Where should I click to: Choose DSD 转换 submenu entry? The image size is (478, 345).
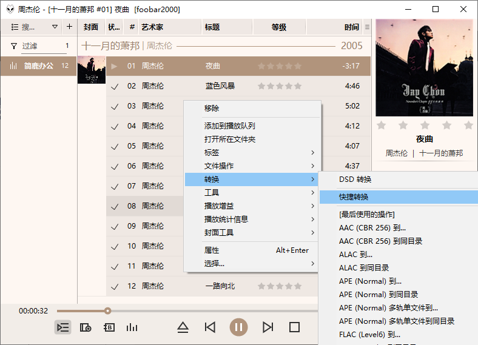pyautogui.click(x=399, y=179)
